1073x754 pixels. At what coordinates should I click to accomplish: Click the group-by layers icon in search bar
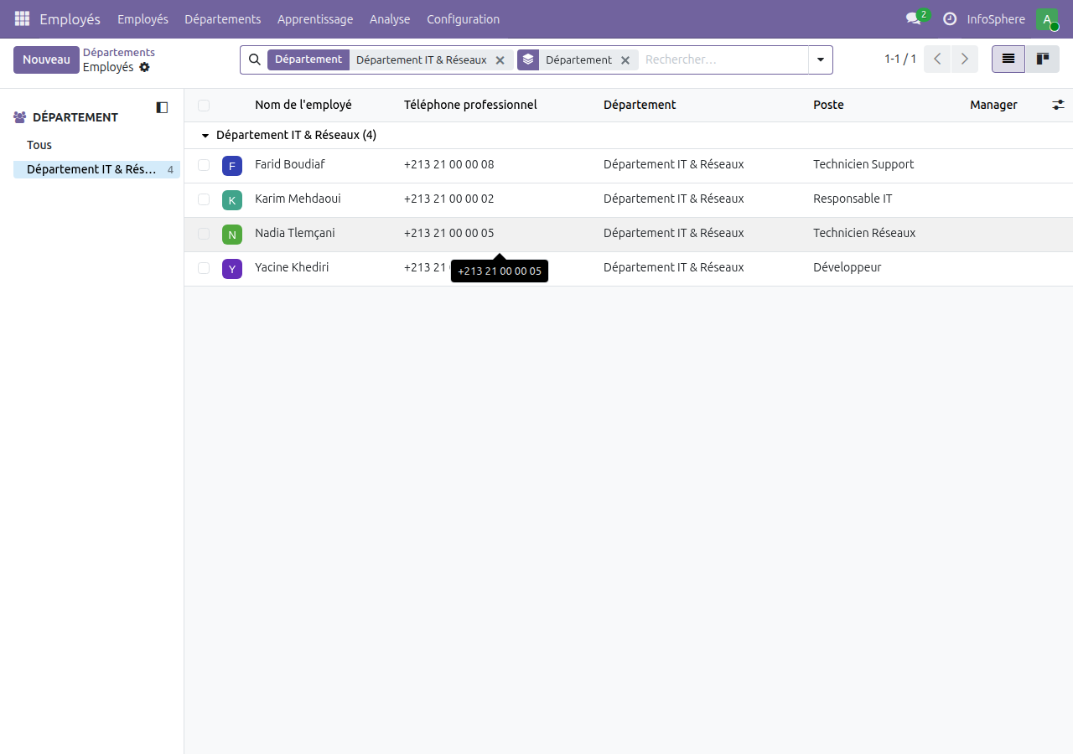click(x=528, y=59)
